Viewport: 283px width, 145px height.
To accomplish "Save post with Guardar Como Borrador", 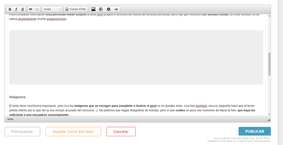I will click(73, 131).
